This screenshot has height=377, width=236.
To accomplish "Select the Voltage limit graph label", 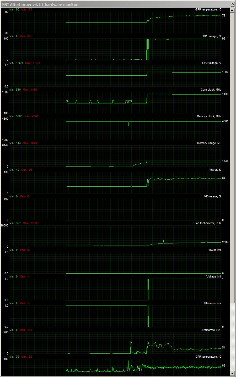I will 214,276.
